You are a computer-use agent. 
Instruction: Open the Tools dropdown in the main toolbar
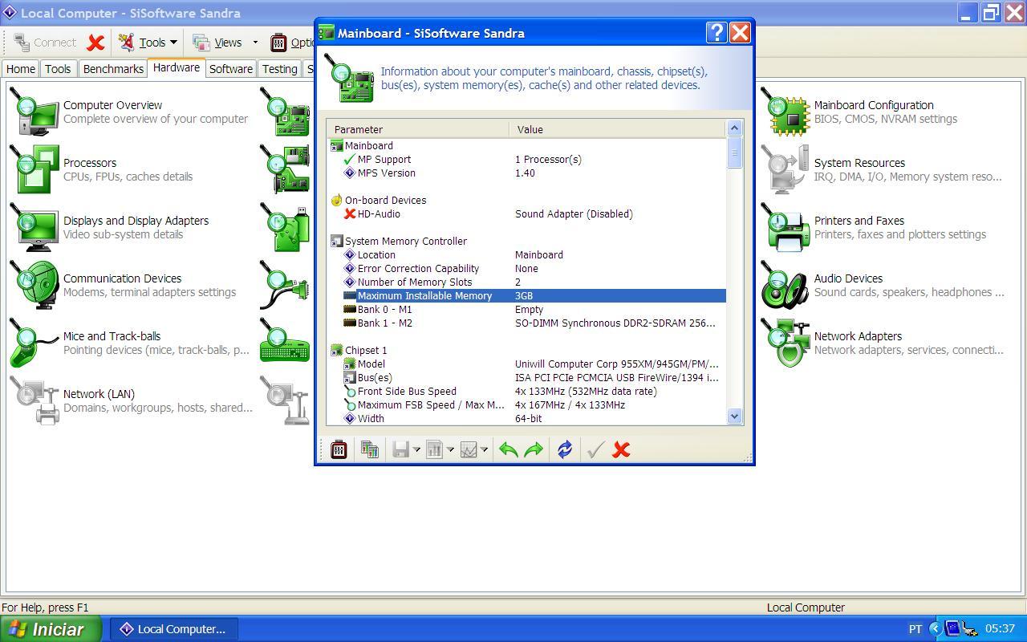(x=148, y=43)
